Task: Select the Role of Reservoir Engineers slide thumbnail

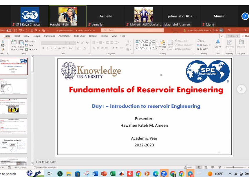Action: click(14, 146)
